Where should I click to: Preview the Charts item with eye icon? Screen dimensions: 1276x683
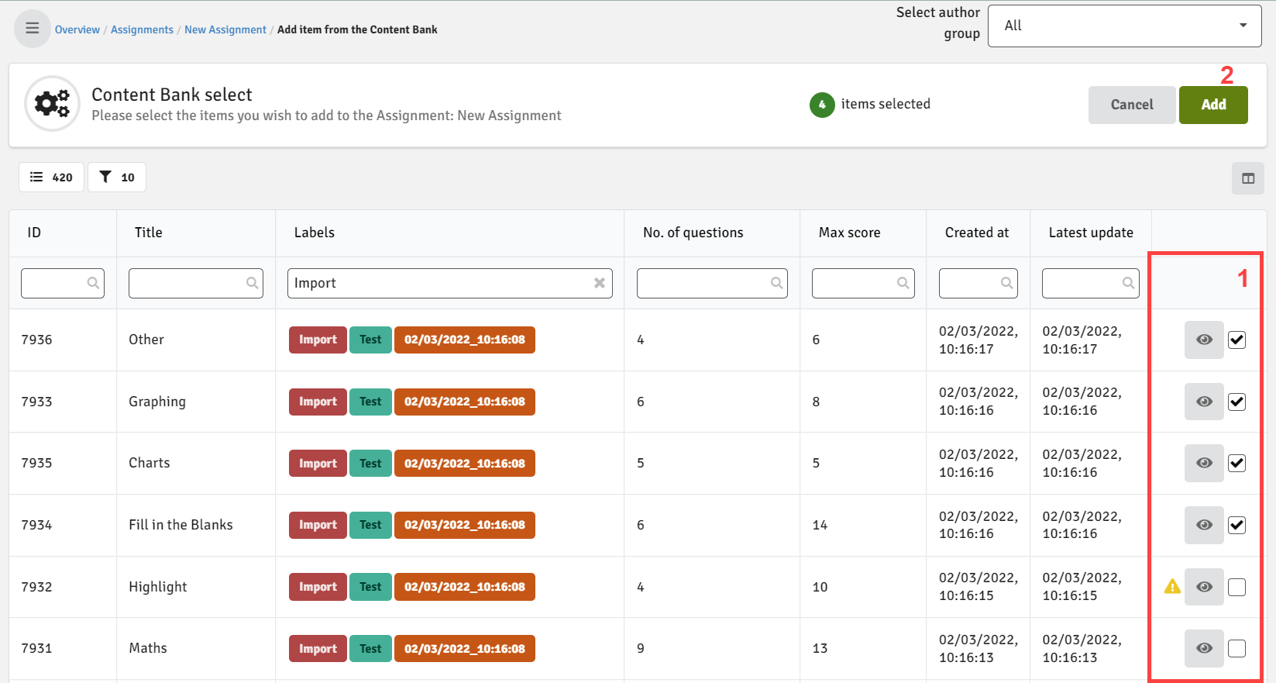pos(1204,463)
